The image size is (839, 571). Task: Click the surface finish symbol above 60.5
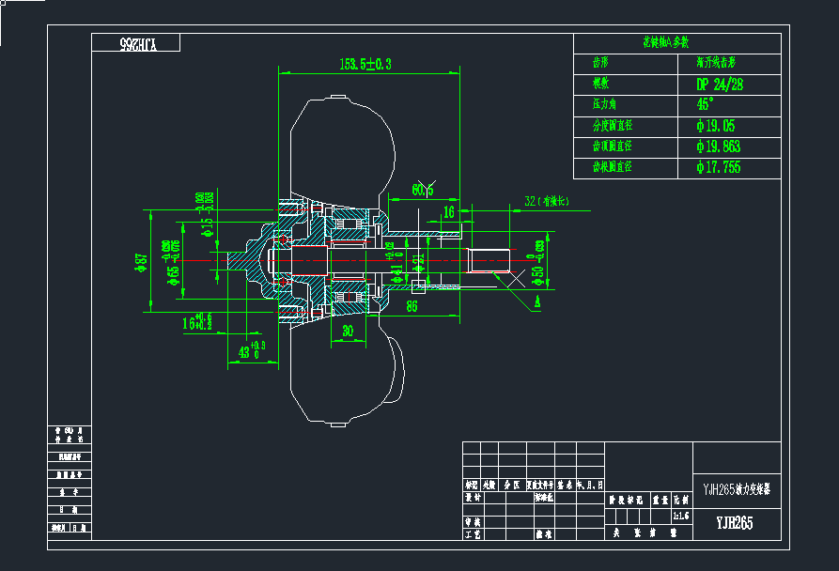(430, 180)
